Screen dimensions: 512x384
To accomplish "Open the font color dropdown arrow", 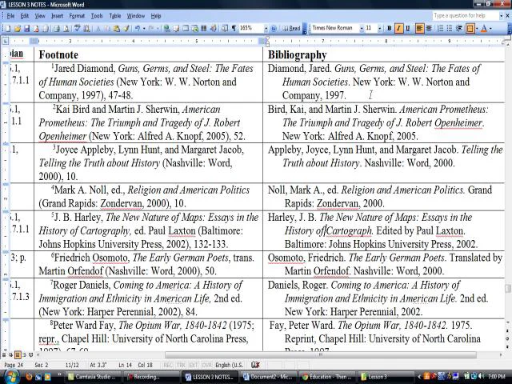I will pyautogui.click(x=490, y=29).
